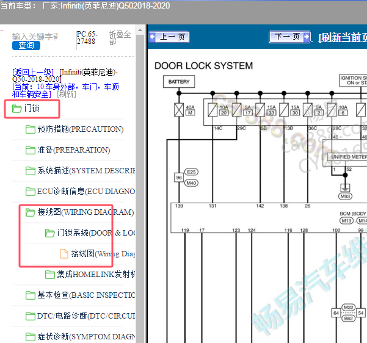Expand ECU诊断信息(ECU DIAGNOSIS) item
This screenshot has width=367, height=343.
pyautogui.click(x=86, y=192)
